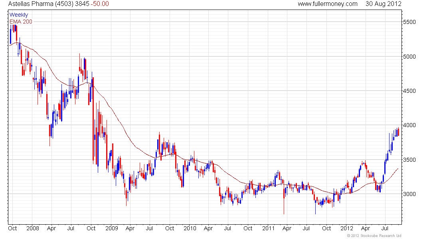This screenshot has height=239, width=439.
Task: Click the 2011 year label on time axis
Action: pos(269,228)
